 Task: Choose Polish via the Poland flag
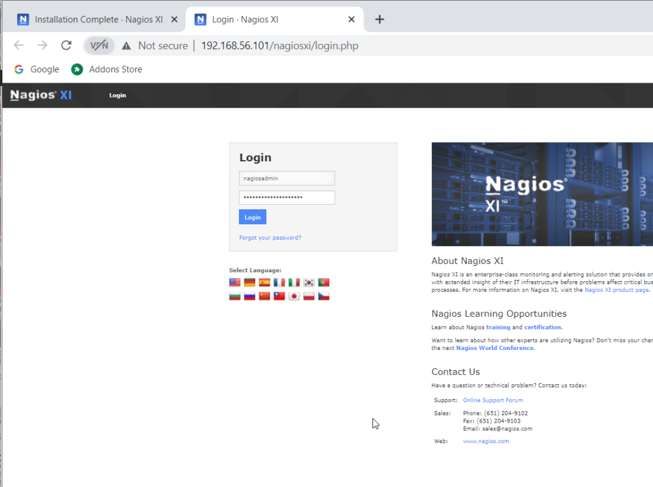point(309,296)
